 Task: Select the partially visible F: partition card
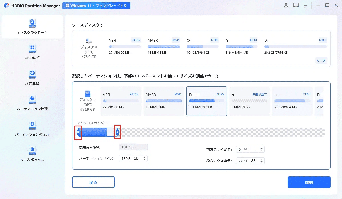coord(319,101)
